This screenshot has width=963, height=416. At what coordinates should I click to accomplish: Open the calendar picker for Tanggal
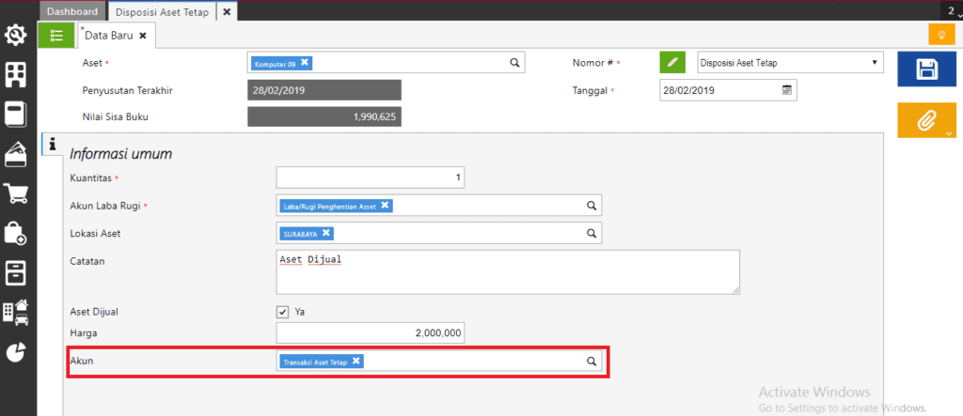787,90
